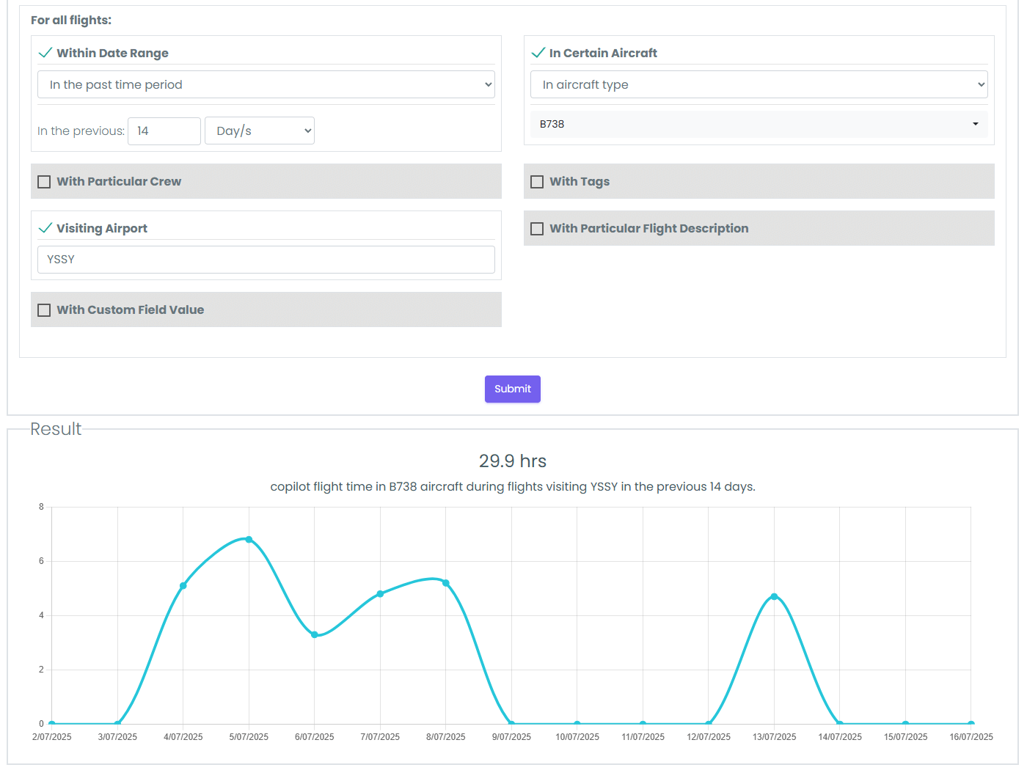This screenshot has height=773, width=1027.
Task: Click the YSSY airport input field
Action: point(266,260)
